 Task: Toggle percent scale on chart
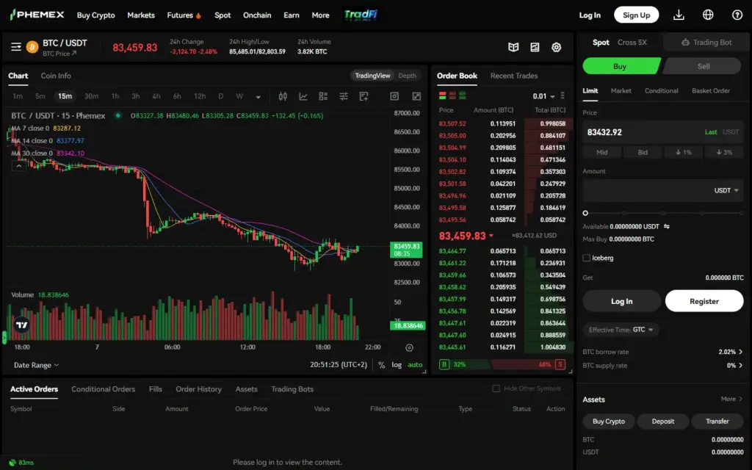point(381,365)
